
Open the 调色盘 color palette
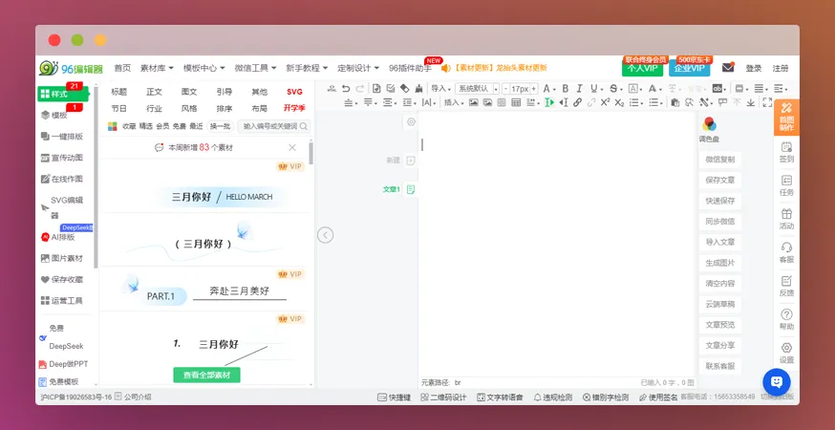click(709, 130)
